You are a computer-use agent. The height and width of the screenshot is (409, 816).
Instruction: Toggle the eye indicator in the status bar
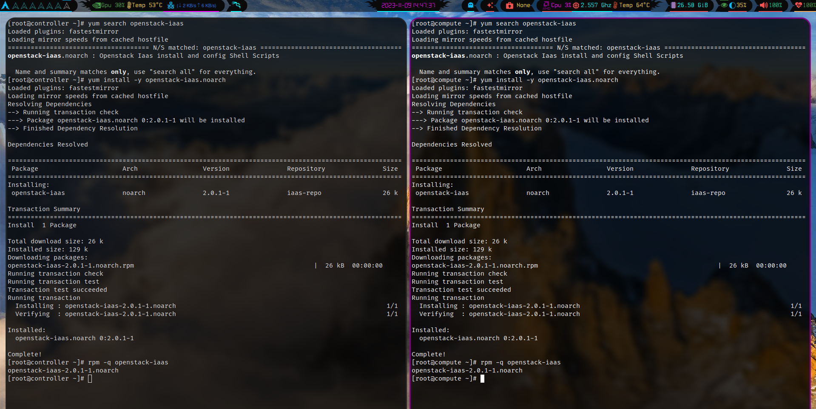point(724,6)
